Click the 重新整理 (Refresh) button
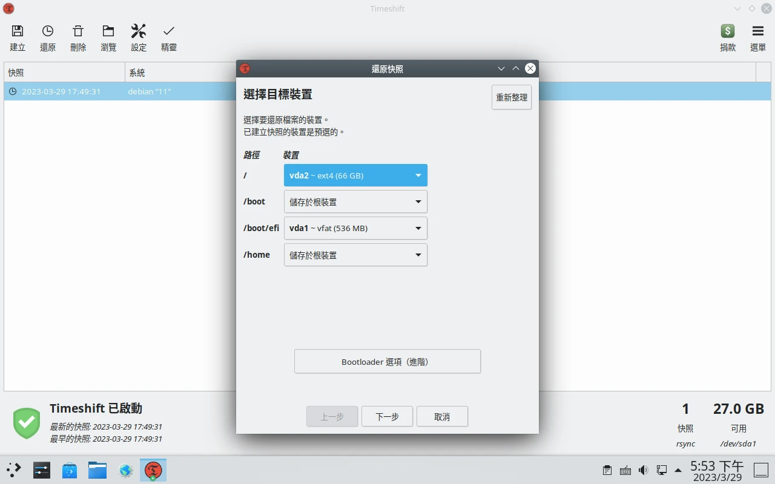The width and height of the screenshot is (775, 484). tap(512, 97)
